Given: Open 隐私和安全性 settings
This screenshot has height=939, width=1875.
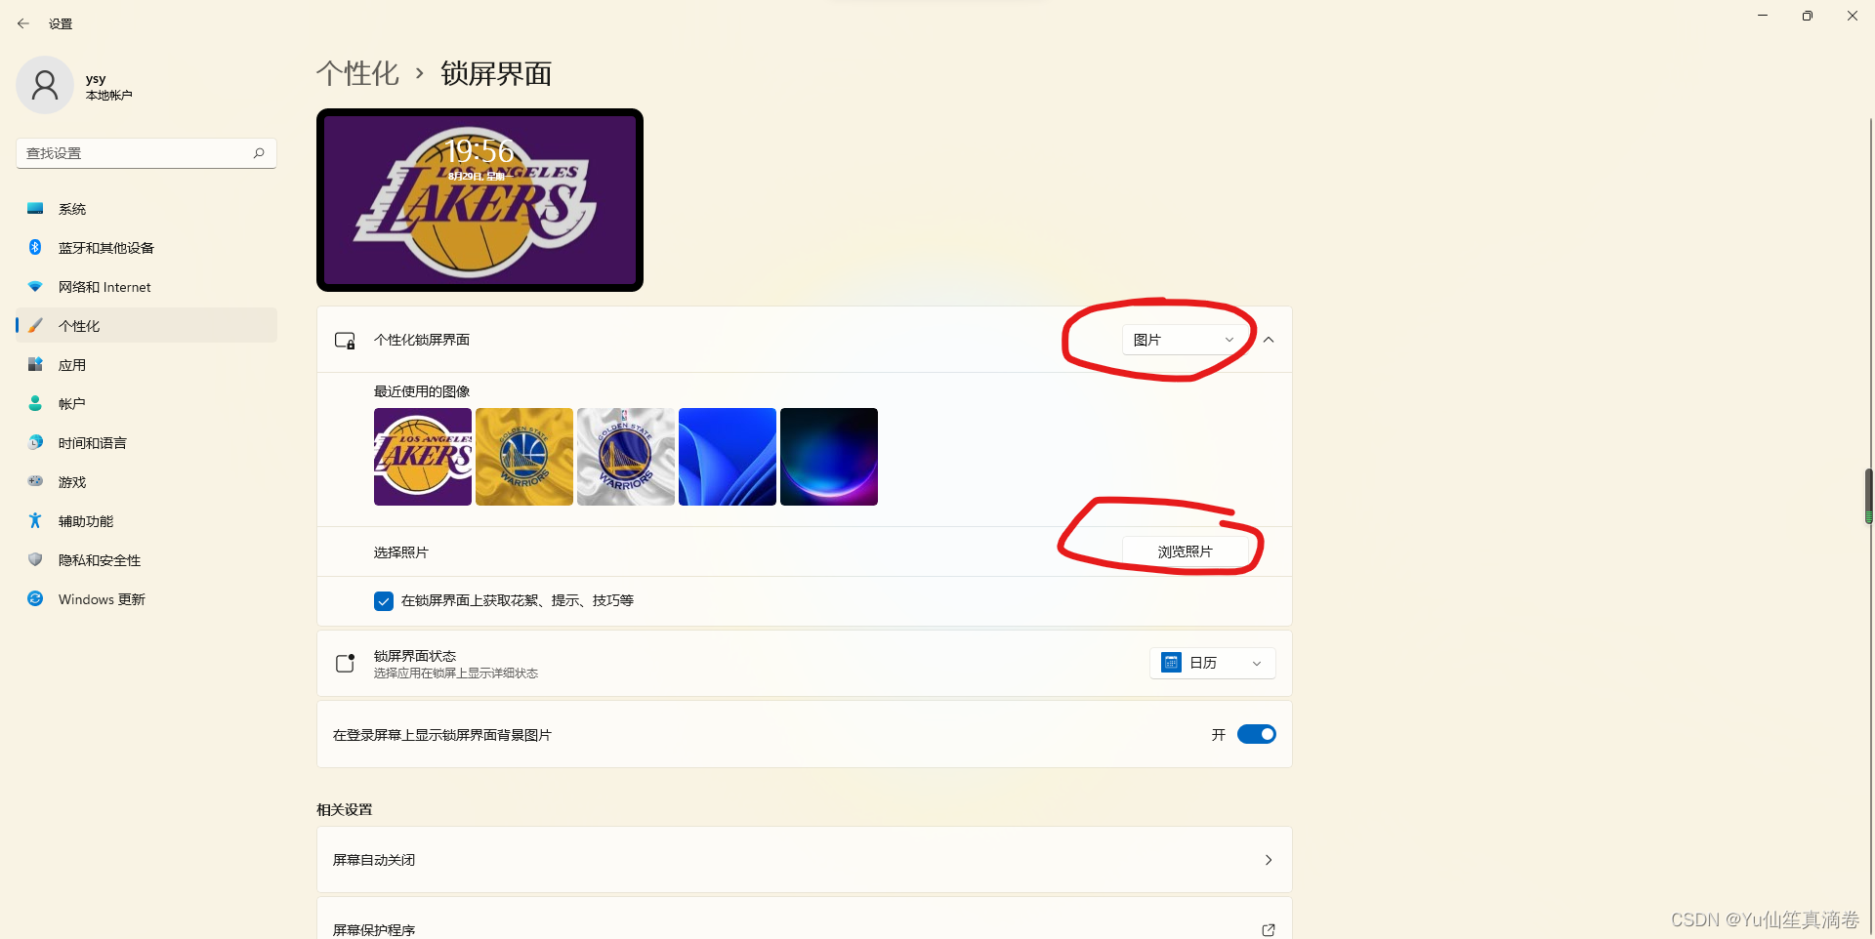Looking at the screenshot, I should tap(146, 560).
